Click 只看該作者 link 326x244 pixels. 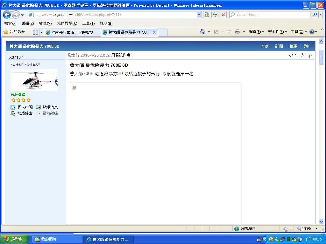121,55
